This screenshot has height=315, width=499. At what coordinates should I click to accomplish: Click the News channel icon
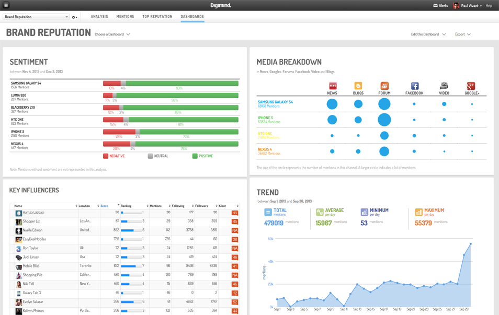tap(333, 86)
